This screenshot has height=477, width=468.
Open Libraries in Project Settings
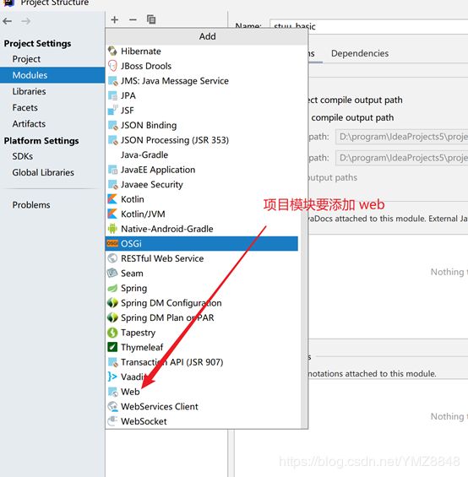[52, 91]
